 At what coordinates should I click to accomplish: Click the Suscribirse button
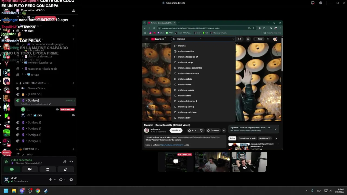(x=176, y=130)
